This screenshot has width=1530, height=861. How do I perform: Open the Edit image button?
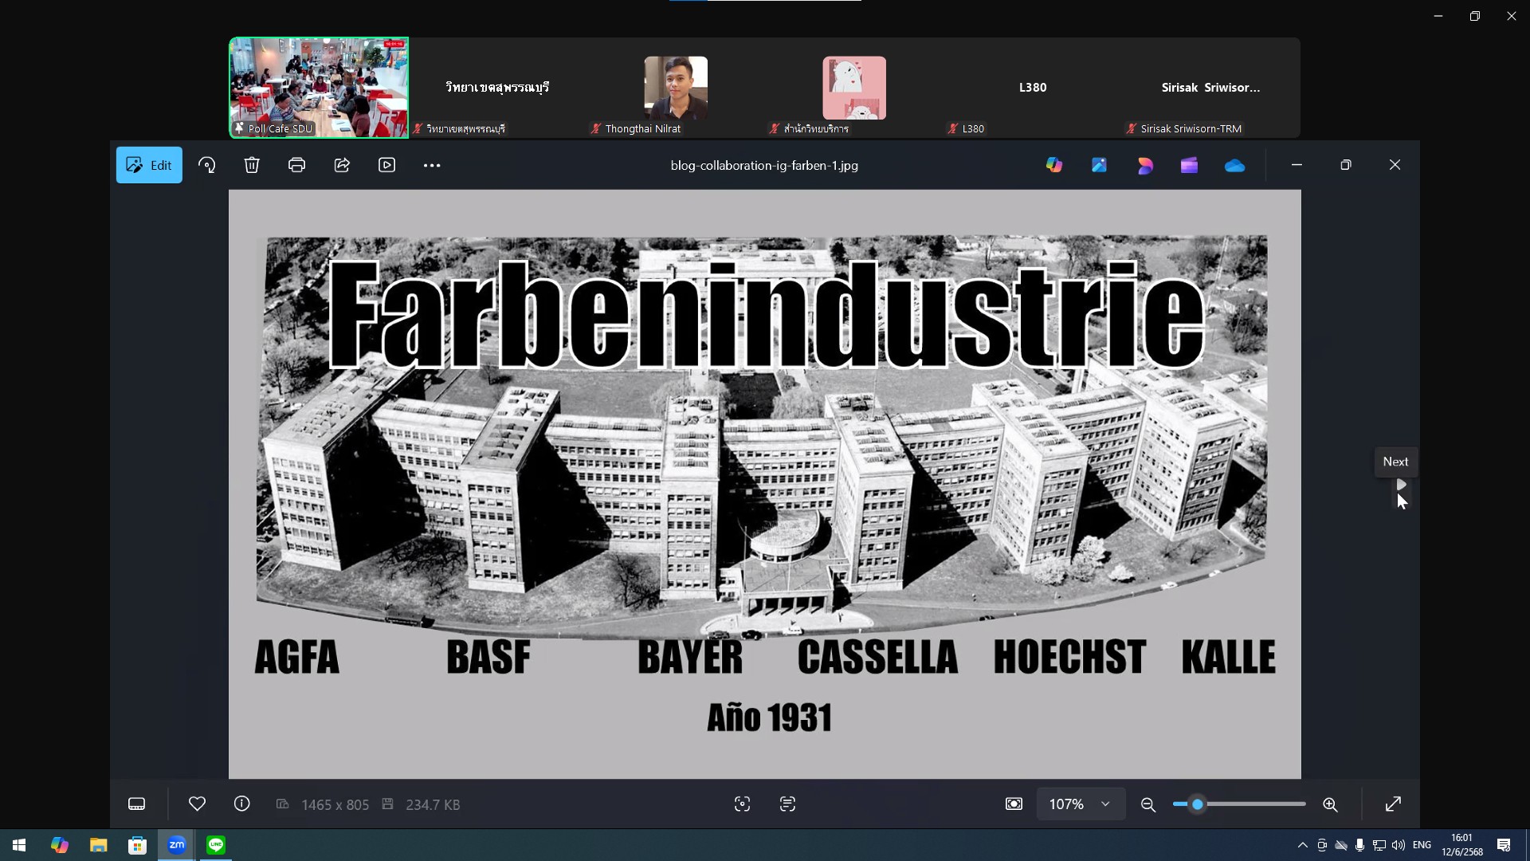pyautogui.click(x=149, y=165)
